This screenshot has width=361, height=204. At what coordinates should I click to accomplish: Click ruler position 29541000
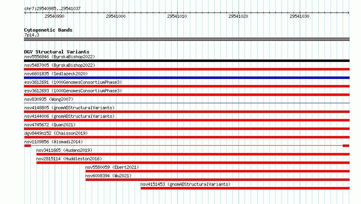click(116, 16)
